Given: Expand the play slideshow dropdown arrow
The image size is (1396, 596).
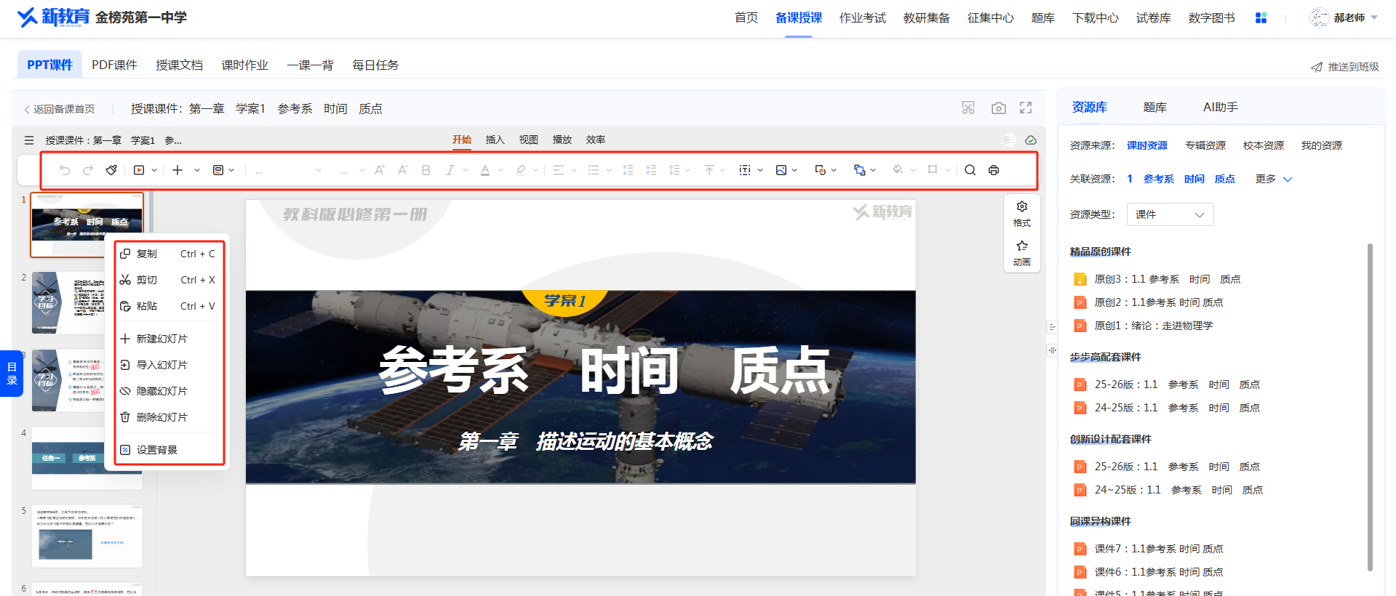Looking at the screenshot, I should tap(154, 170).
